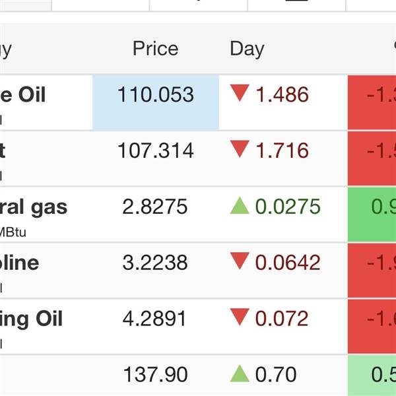Click the green up arrow beside 0.0275
Image resolution: width=396 pixels, height=396 pixels.
click(x=240, y=206)
